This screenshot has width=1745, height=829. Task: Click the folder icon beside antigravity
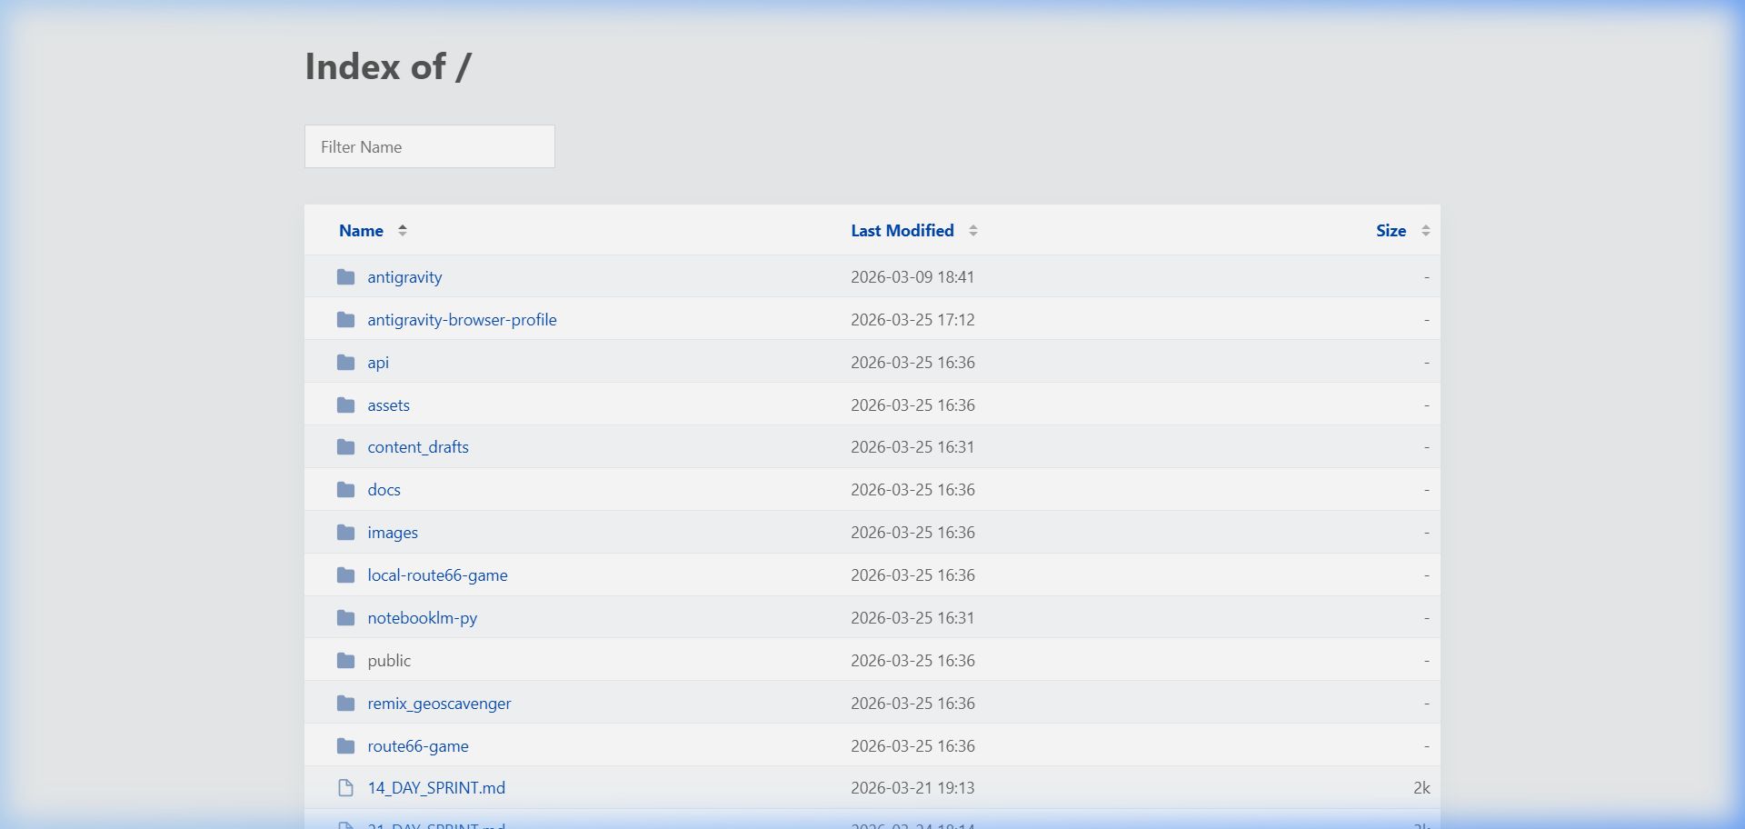(x=345, y=277)
